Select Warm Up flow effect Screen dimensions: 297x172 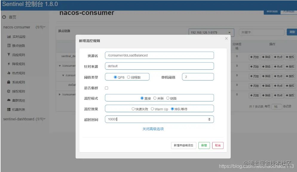152,109
